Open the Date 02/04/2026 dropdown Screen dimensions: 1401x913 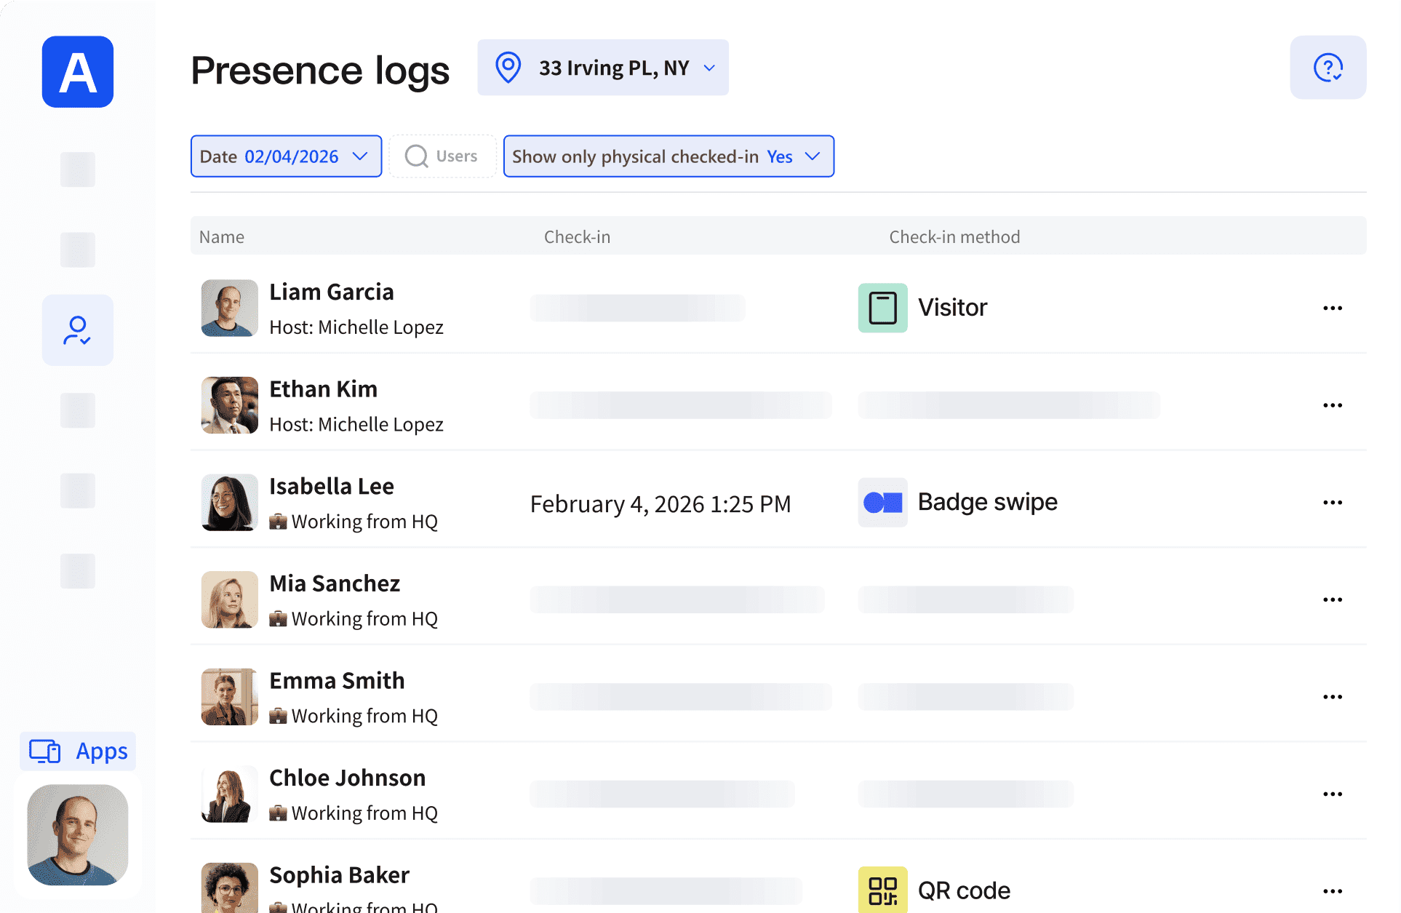coord(286,156)
